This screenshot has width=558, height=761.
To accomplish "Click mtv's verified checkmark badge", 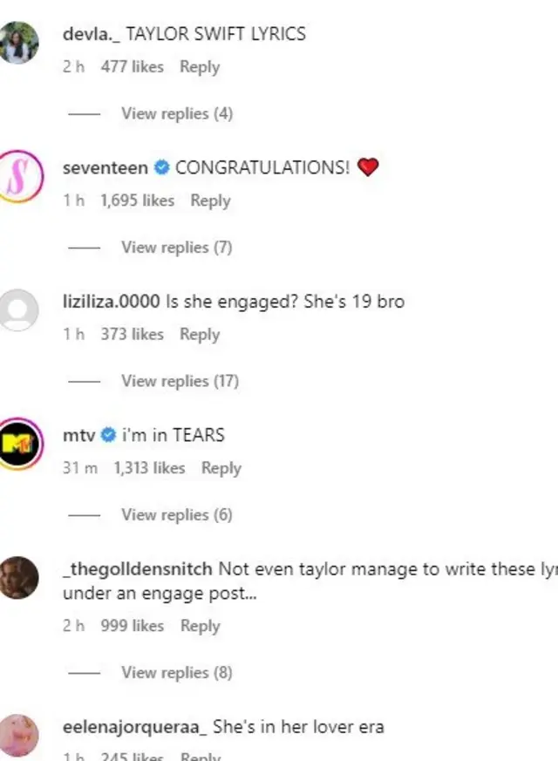I will tap(107, 434).
